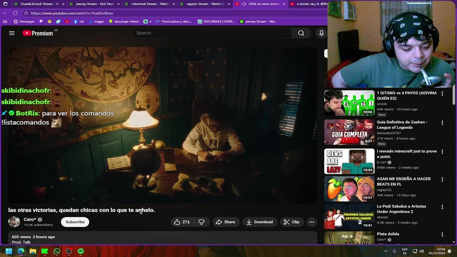Click the browser address bar URL
The image size is (457, 257).
pyautogui.click(x=72, y=13)
